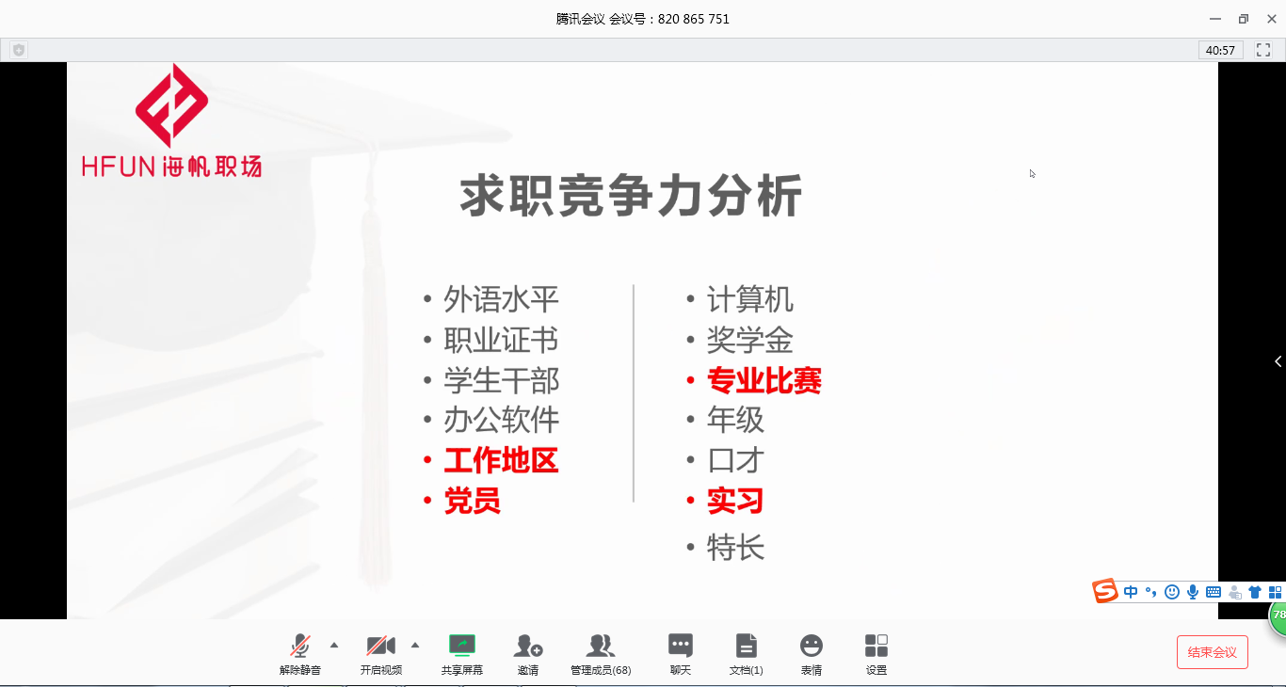Toggle Sogou input Chinese/English mode (中)

pyautogui.click(x=1131, y=592)
